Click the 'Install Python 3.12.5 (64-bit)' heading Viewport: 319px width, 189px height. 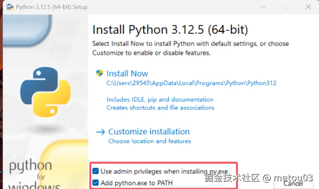(170, 30)
